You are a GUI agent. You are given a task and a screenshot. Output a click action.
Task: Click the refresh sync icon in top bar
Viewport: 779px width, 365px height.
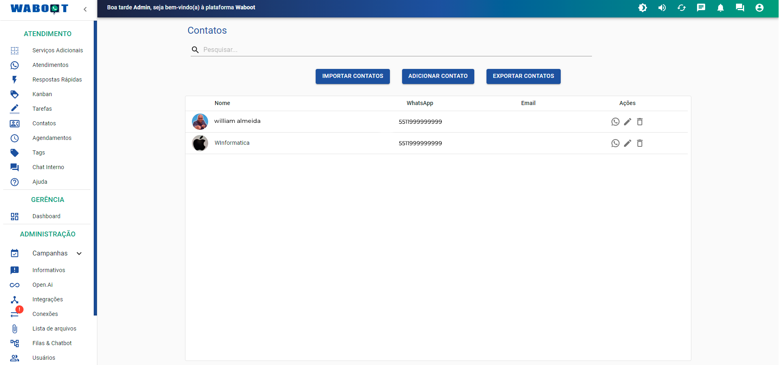tap(682, 8)
